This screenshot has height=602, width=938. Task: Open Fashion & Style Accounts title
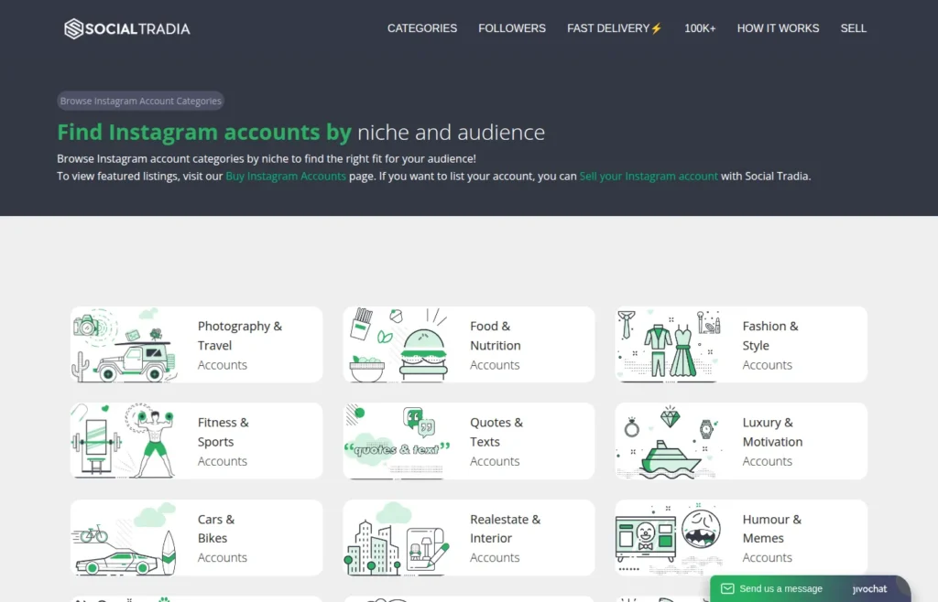click(770, 345)
